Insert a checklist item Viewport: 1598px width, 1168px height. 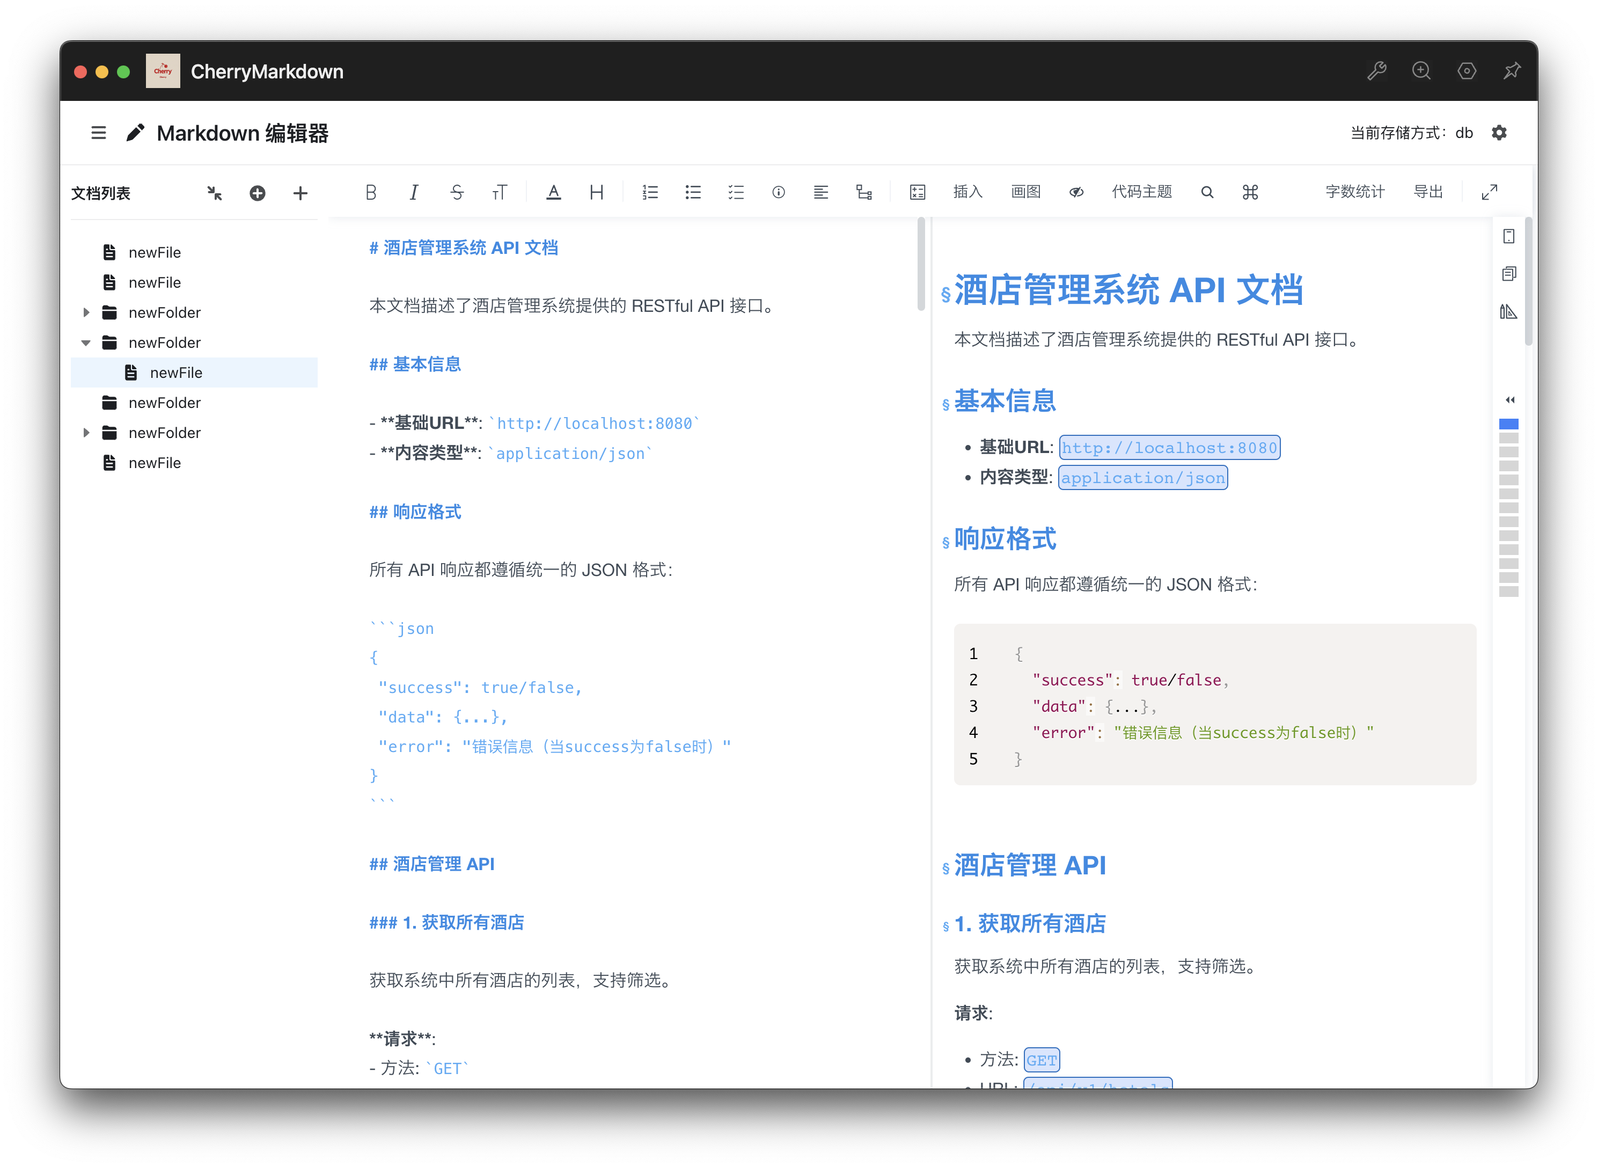736,192
